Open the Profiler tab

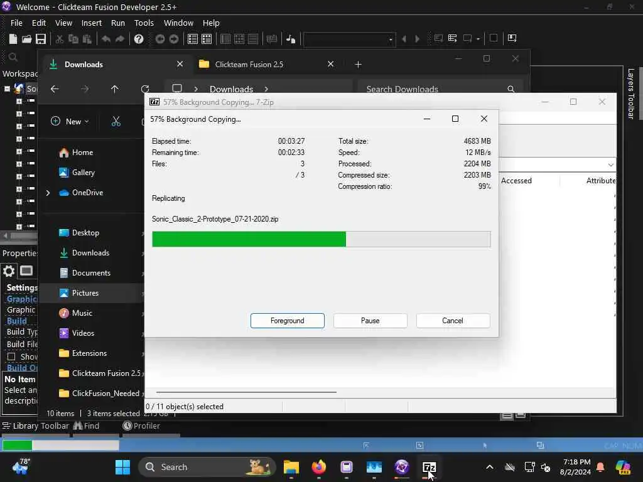141,426
